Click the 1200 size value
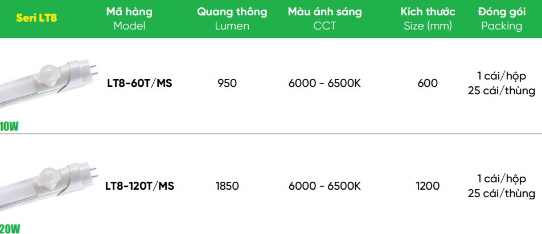 point(428,186)
